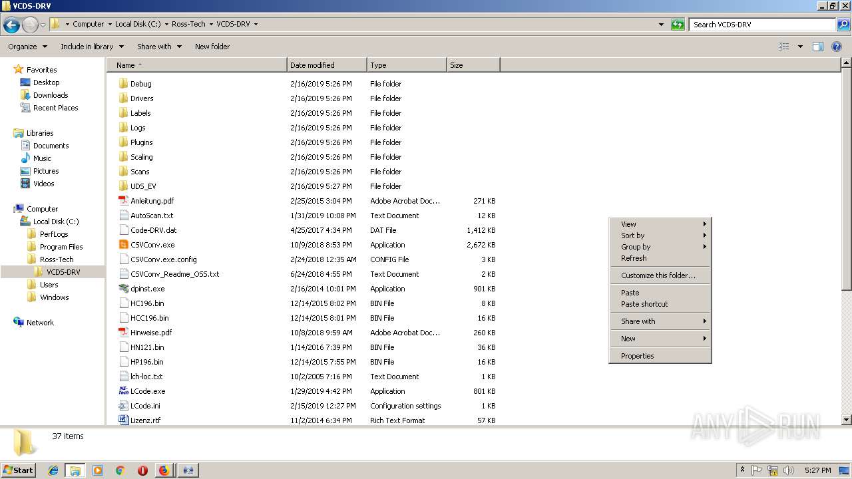Select the LCode.exe Ross-Tech icon
This screenshot has width=852, height=479.
point(123,391)
